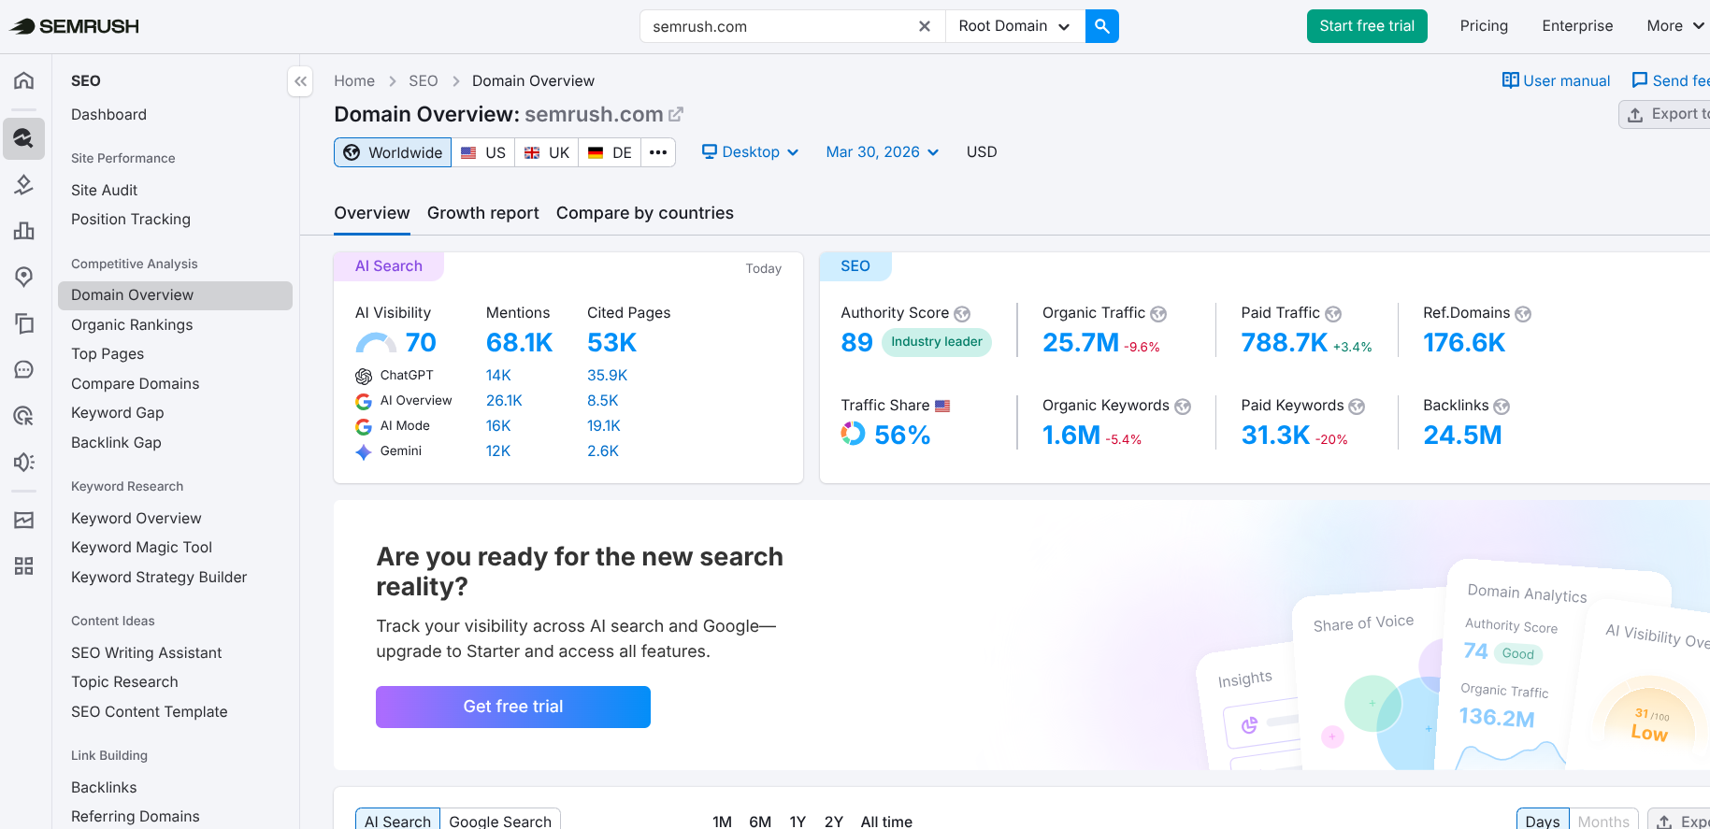Open the Mar 30, 2026 date picker
This screenshot has width=1710, height=829.
[883, 151]
